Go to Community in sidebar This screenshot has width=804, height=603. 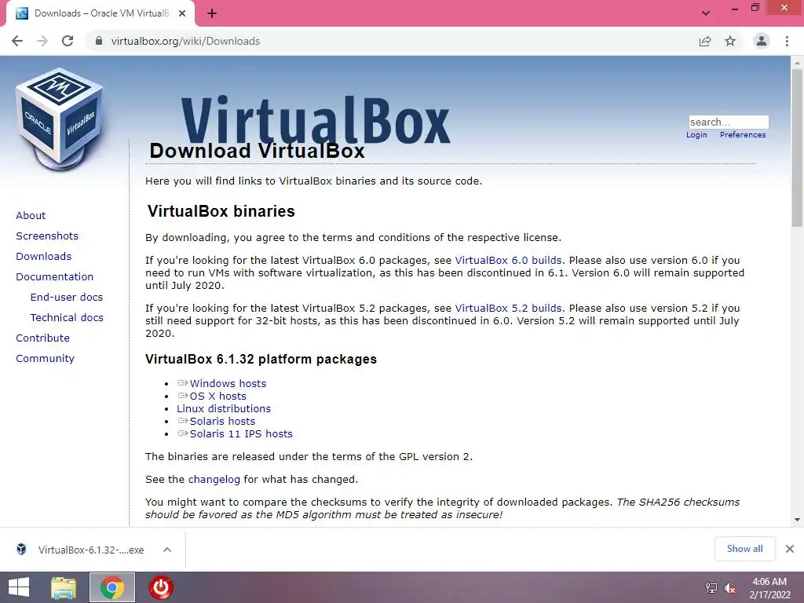pyautogui.click(x=45, y=358)
